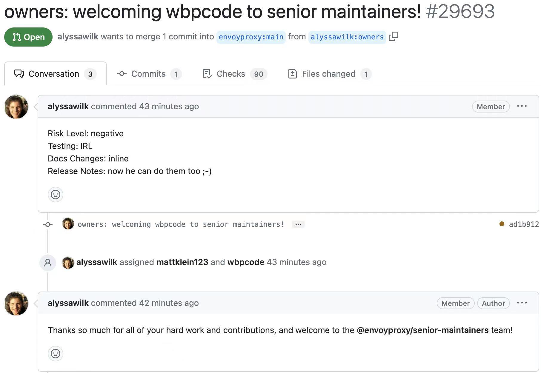The width and height of the screenshot is (541, 373).
Task: Open options menu on second comment
Action: (522, 303)
